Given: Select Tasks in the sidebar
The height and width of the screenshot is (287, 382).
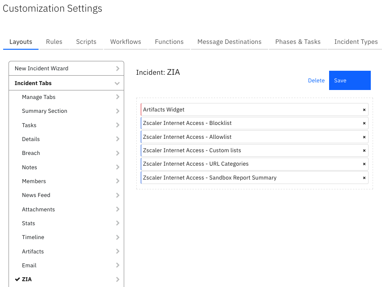Looking at the screenshot, I should click(x=66, y=125).
